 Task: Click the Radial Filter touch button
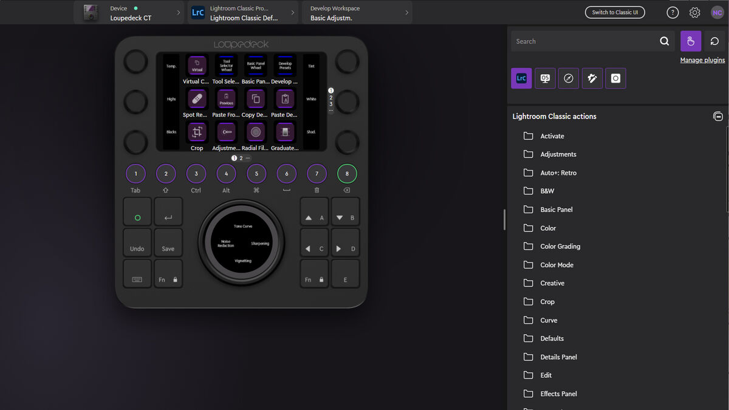point(256,132)
